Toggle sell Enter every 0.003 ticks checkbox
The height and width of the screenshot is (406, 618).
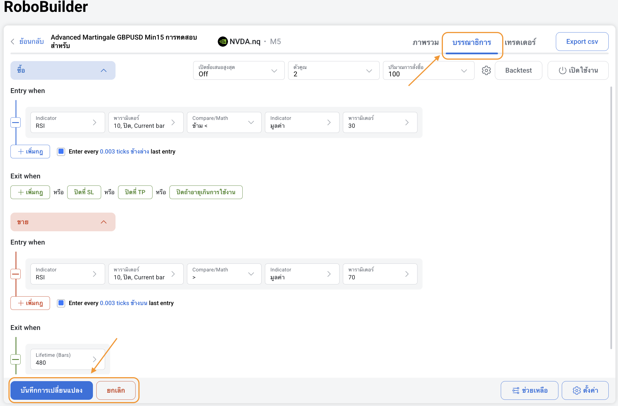pyautogui.click(x=61, y=303)
